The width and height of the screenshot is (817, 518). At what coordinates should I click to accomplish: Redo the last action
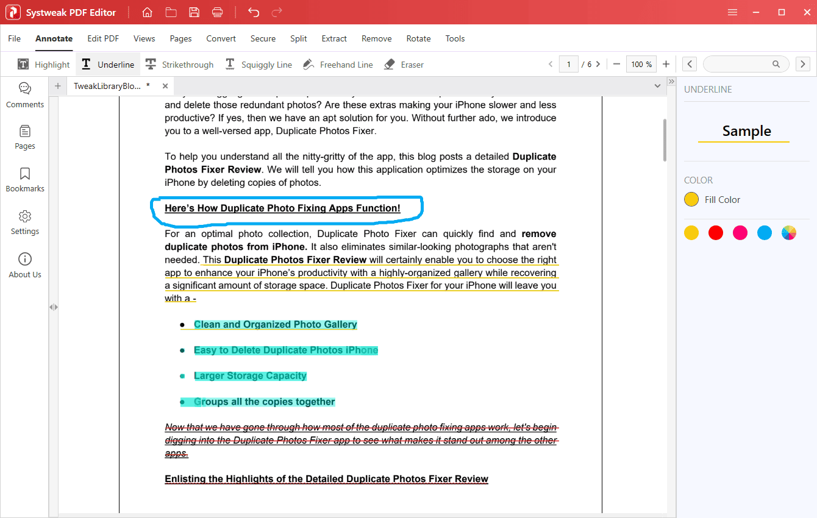277,12
